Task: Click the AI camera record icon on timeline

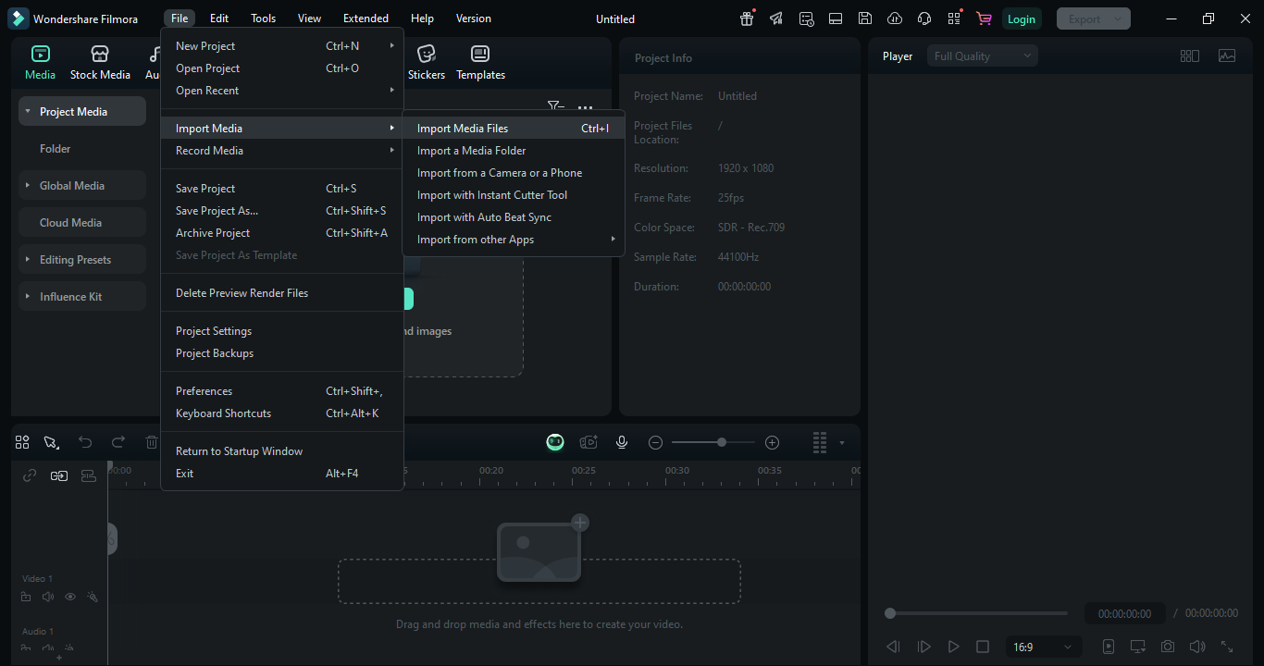Action: (589, 442)
